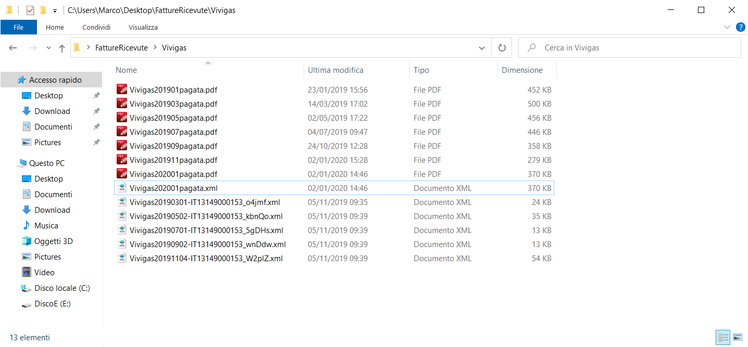Viewport: 748px width, 347px height.
Task: Switch to details view icon in status bar
Action: 723,337
